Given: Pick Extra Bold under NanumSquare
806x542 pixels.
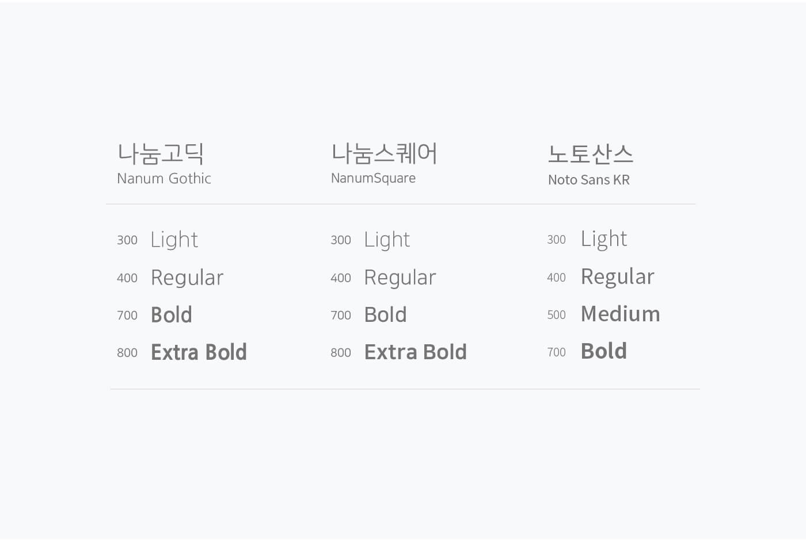Looking at the screenshot, I should coord(416,352).
